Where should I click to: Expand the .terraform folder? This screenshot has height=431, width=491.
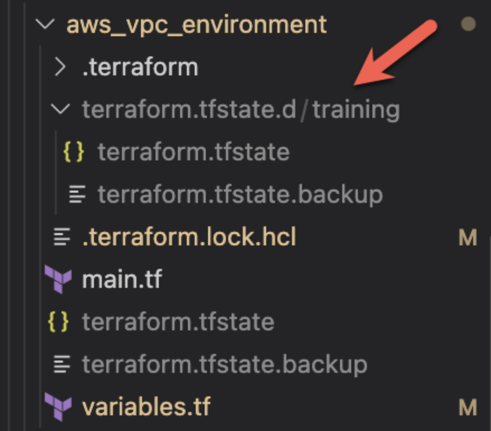(x=60, y=67)
